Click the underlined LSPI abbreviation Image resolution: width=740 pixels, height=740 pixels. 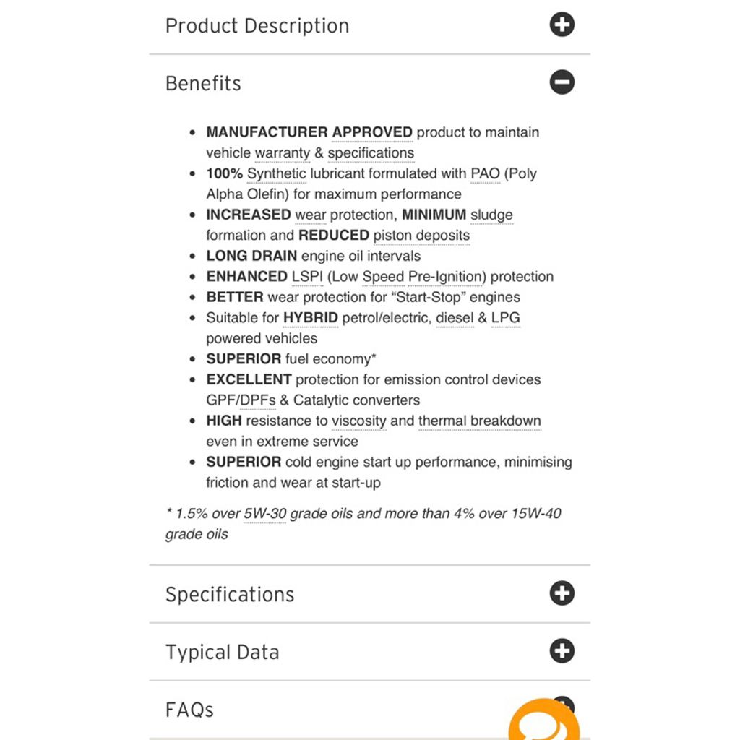pyautogui.click(x=307, y=277)
